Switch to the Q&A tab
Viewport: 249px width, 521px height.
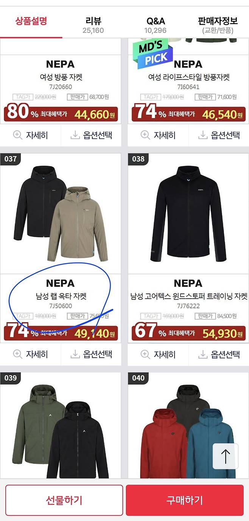click(156, 25)
